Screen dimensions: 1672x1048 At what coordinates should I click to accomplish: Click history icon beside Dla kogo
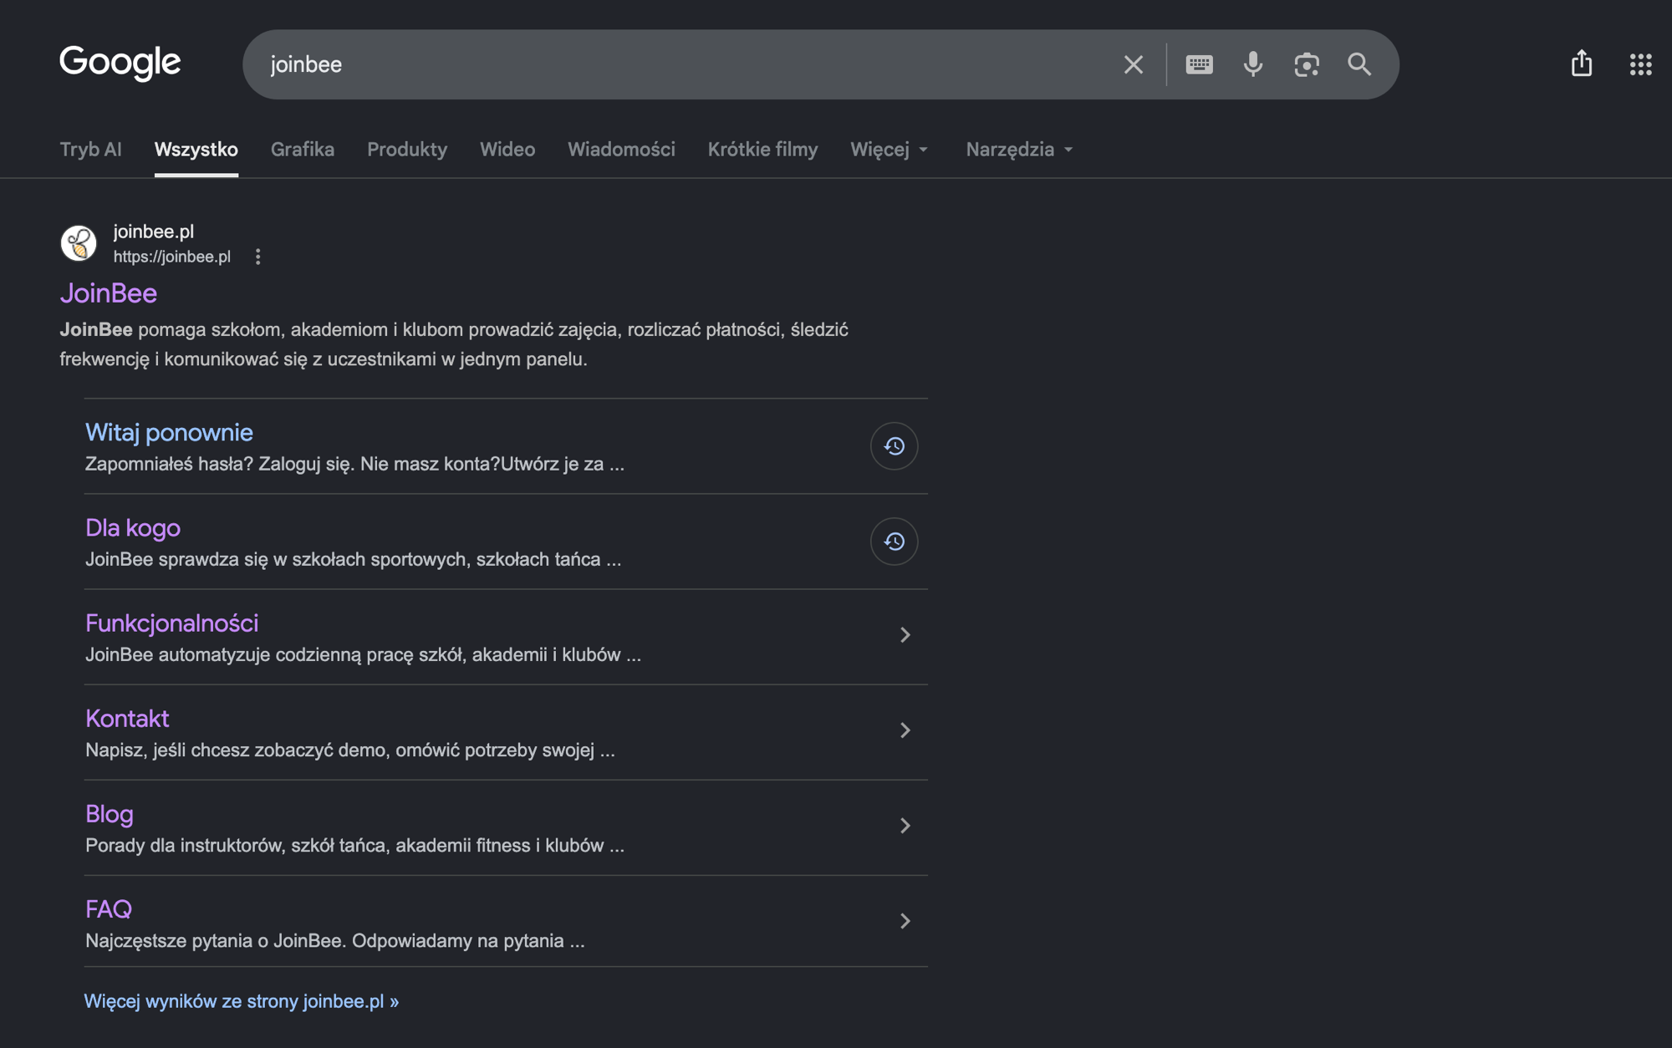click(894, 542)
